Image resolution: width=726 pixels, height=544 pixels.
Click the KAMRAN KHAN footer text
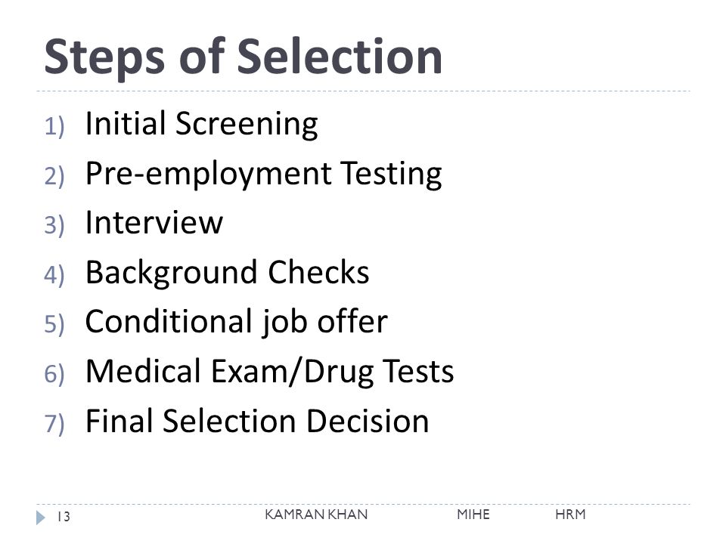coord(316,515)
